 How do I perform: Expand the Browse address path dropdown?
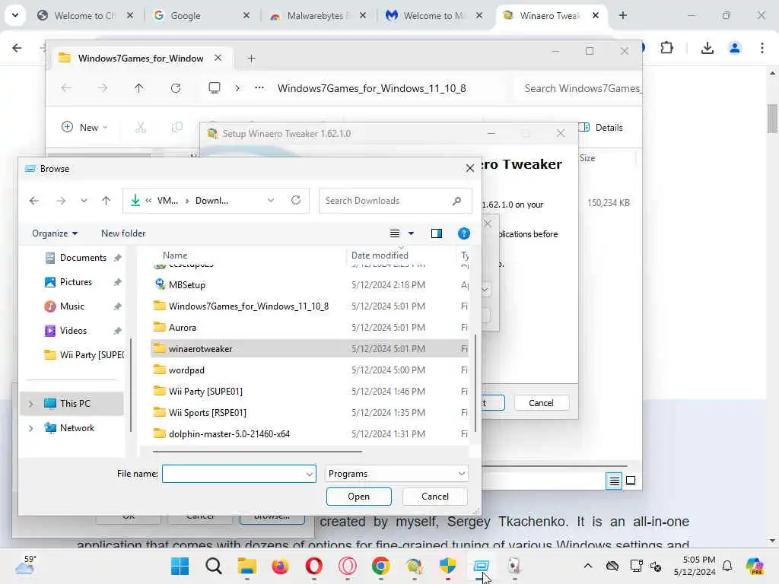271,201
